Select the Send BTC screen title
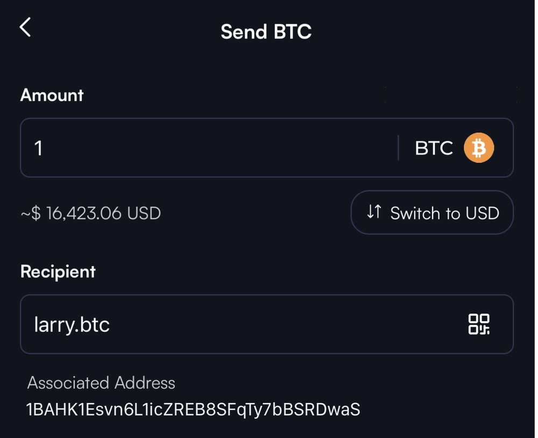 coord(266,31)
